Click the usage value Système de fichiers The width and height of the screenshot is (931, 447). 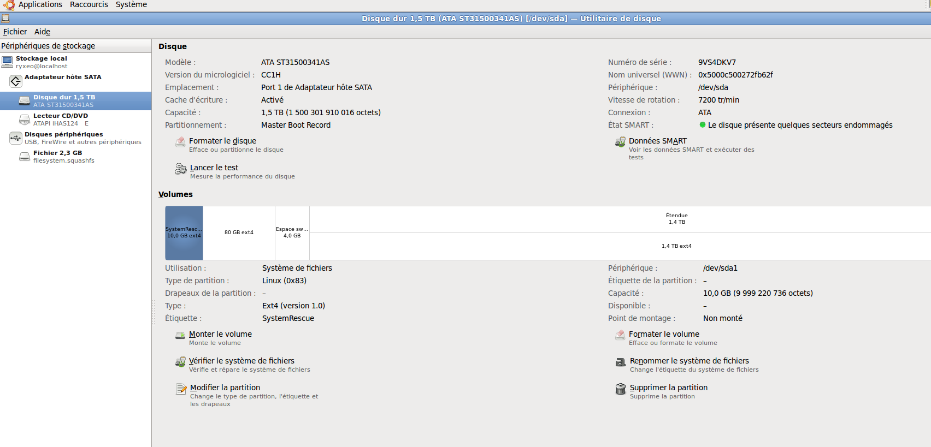pos(297,268)
